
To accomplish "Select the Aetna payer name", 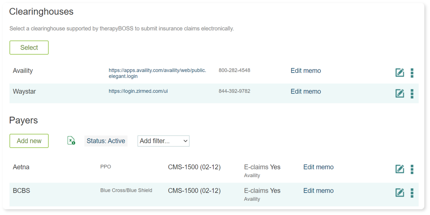I will [x=21, y=167].
